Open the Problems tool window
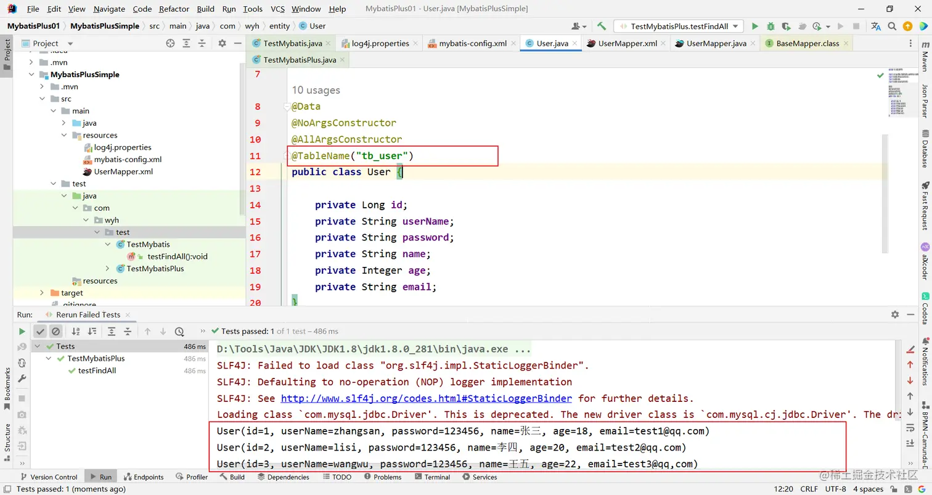Viewport: 932px width, 495px height. coord(382,477)
